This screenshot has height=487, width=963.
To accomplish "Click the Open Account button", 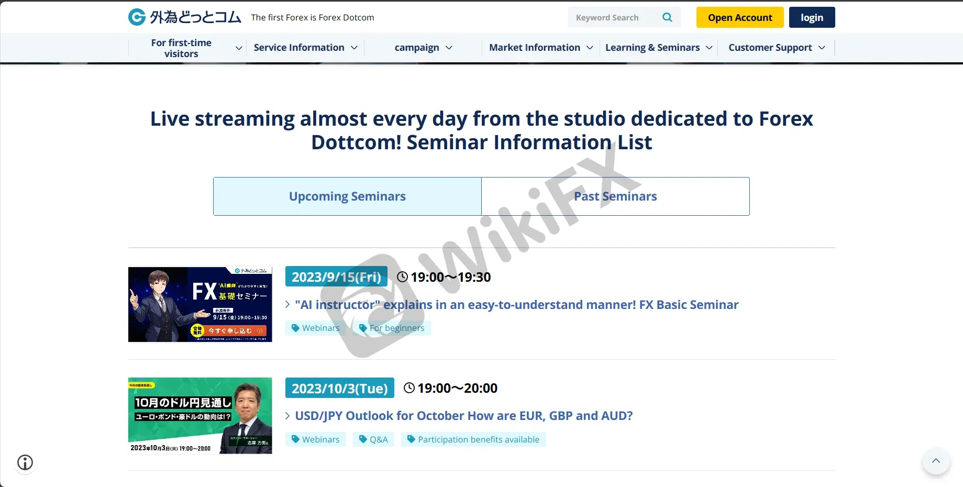I will click(740, 17).
